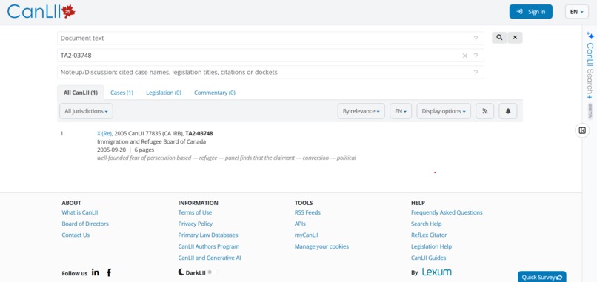Open Primary Law Databases link
The width and height of the screenshot is (597, 282).
click(x=208, y=235)
